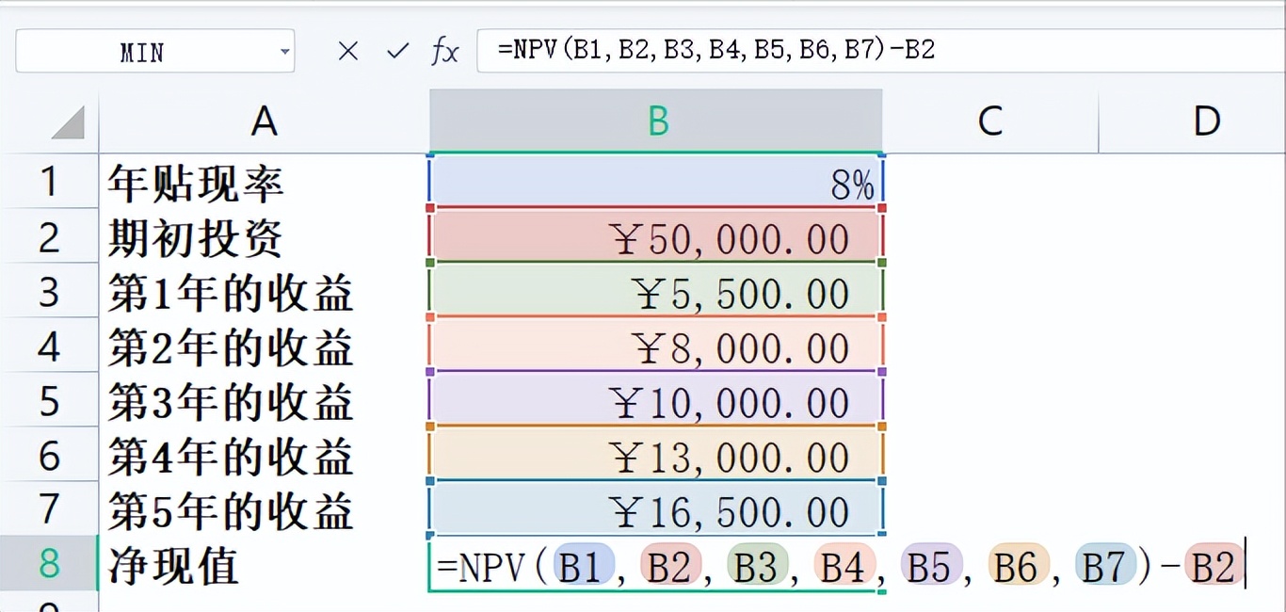The height and width of the screenshot is (612, 1286).
Task: Cancel formula entry using the X icon
Action: [347, 50]
